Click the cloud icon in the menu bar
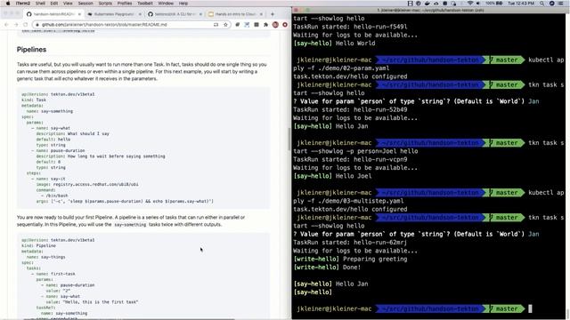The width and height of the screenshot is (570, 320). [x=436, y=4]
